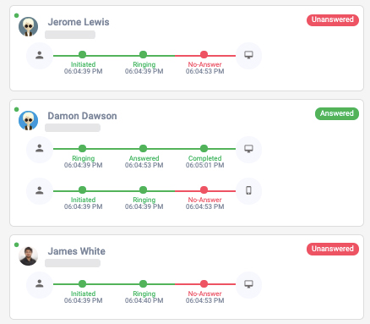This screenshot has width=370, height=324.
Task: Click the caller person icon in Jerome Lewis's card
Action: 40,55
